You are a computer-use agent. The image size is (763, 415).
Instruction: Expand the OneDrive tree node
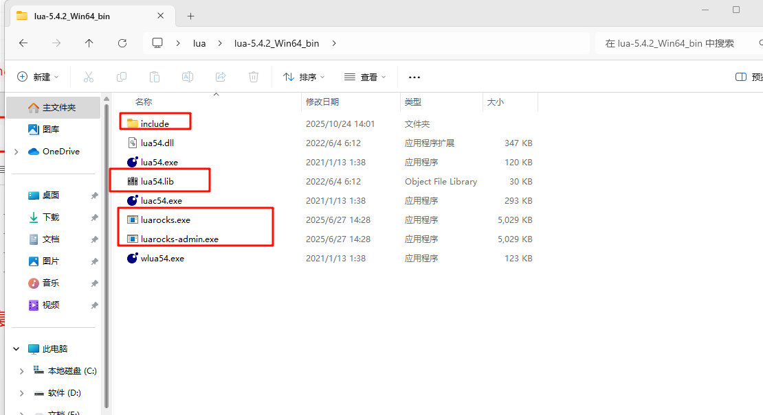pyautogui.click(x=16, y=152)
